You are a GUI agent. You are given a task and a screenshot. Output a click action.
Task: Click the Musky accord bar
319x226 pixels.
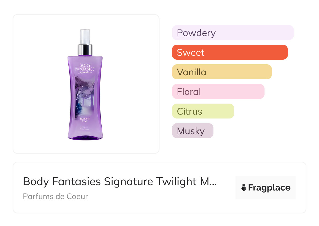[x=192, y=131]
